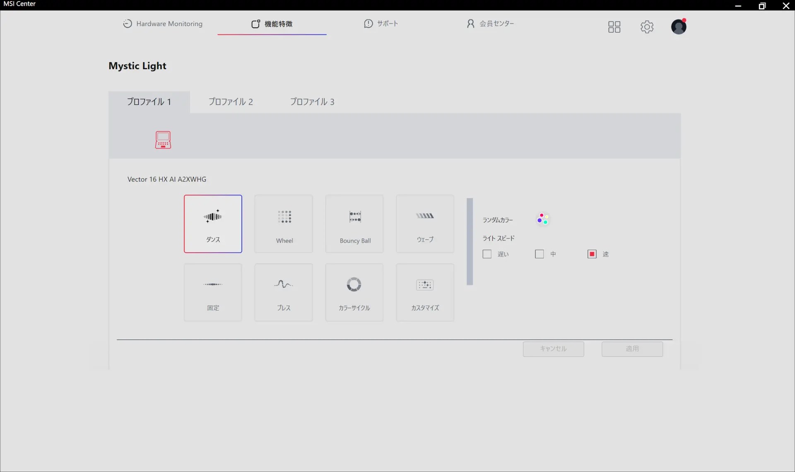Image resolution: width=795 pixels, height=472 pixels.
Task: Open settings via the gear icon
Action: [x=647, y=27]
